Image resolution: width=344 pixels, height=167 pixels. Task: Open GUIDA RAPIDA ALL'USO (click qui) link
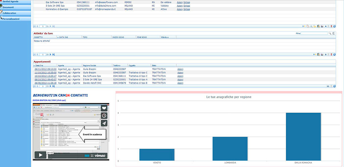point(49,100)
